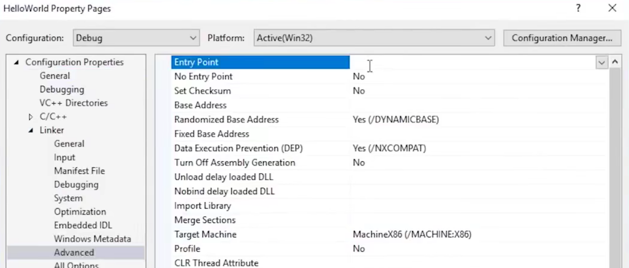Expand the C/C++ tree node
629x268 pixels.
click(31, 117)
